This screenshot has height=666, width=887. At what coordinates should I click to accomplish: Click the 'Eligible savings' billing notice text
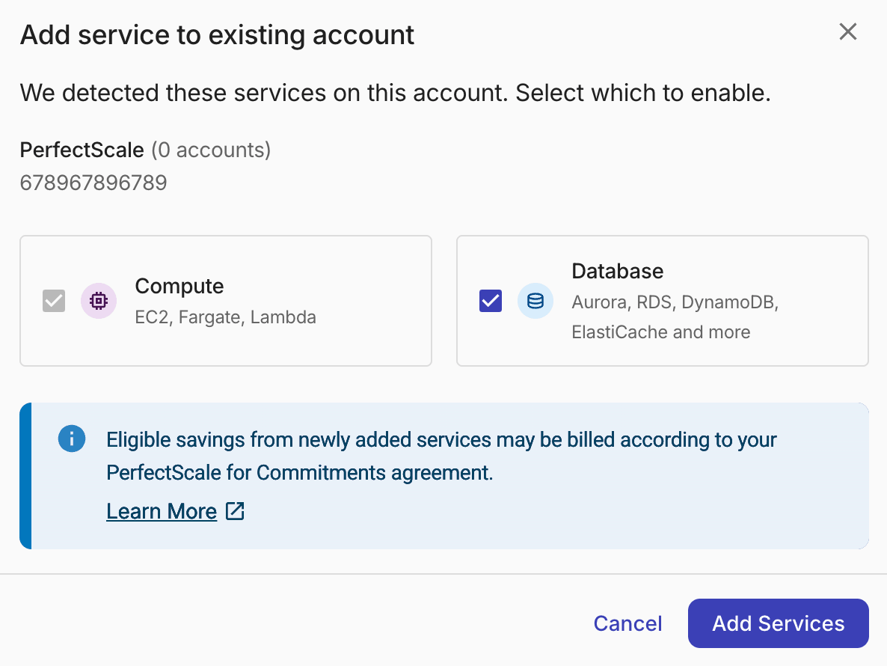441,456
